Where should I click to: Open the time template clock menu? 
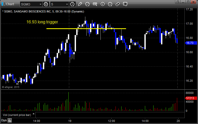(x=73, y=4)
